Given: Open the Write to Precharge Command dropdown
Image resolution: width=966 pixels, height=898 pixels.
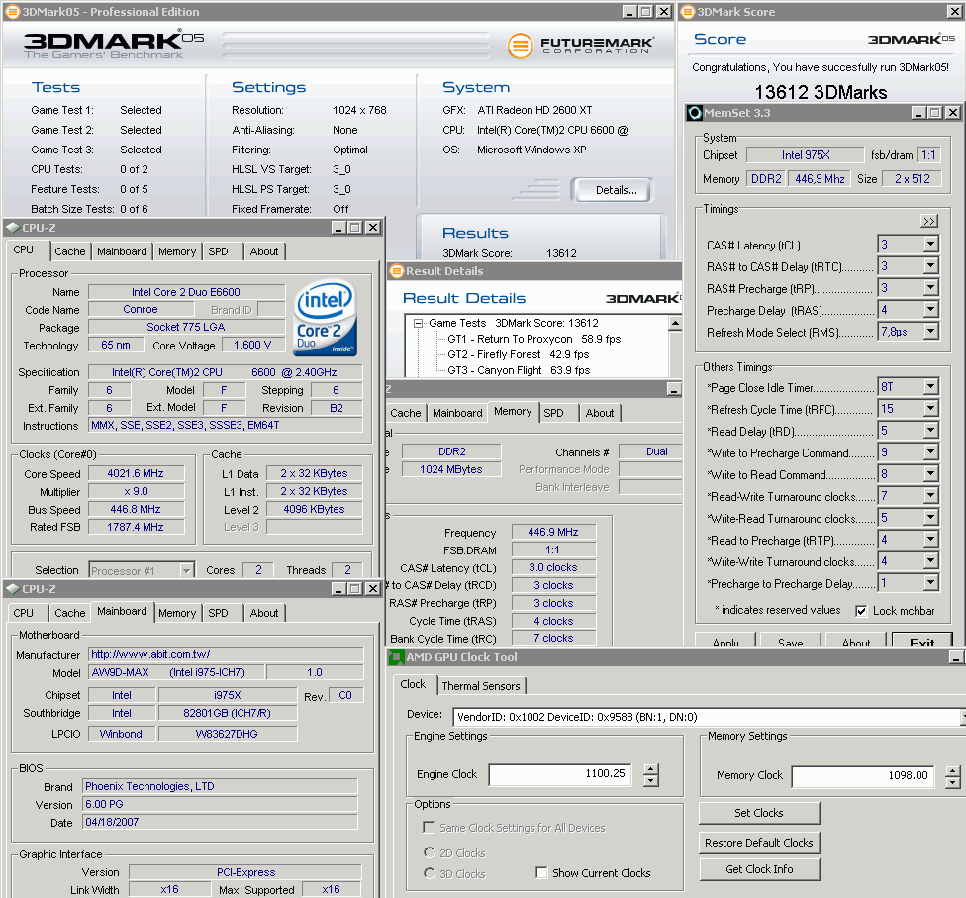Looking at the screenshot, I should [931, 451].
